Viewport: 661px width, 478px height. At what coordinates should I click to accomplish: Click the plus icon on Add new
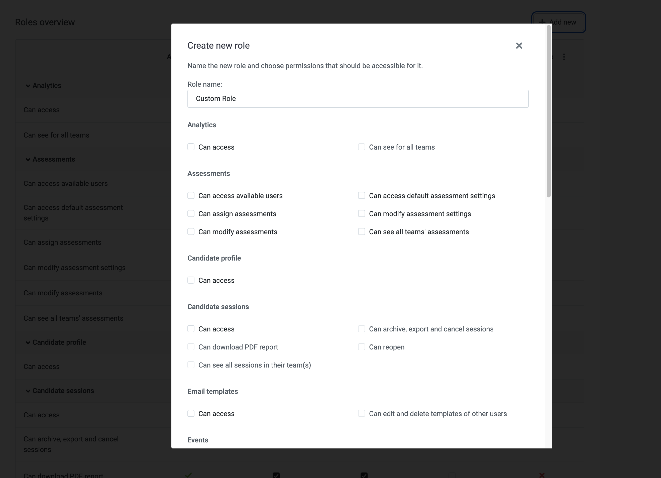(542, 22)
